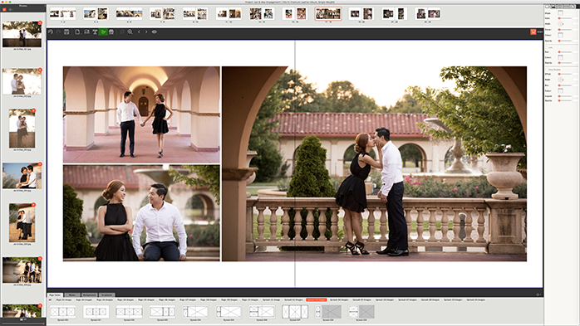
Task: Open the Shape picker in the properties panel
Action: [x=560, y=13]
